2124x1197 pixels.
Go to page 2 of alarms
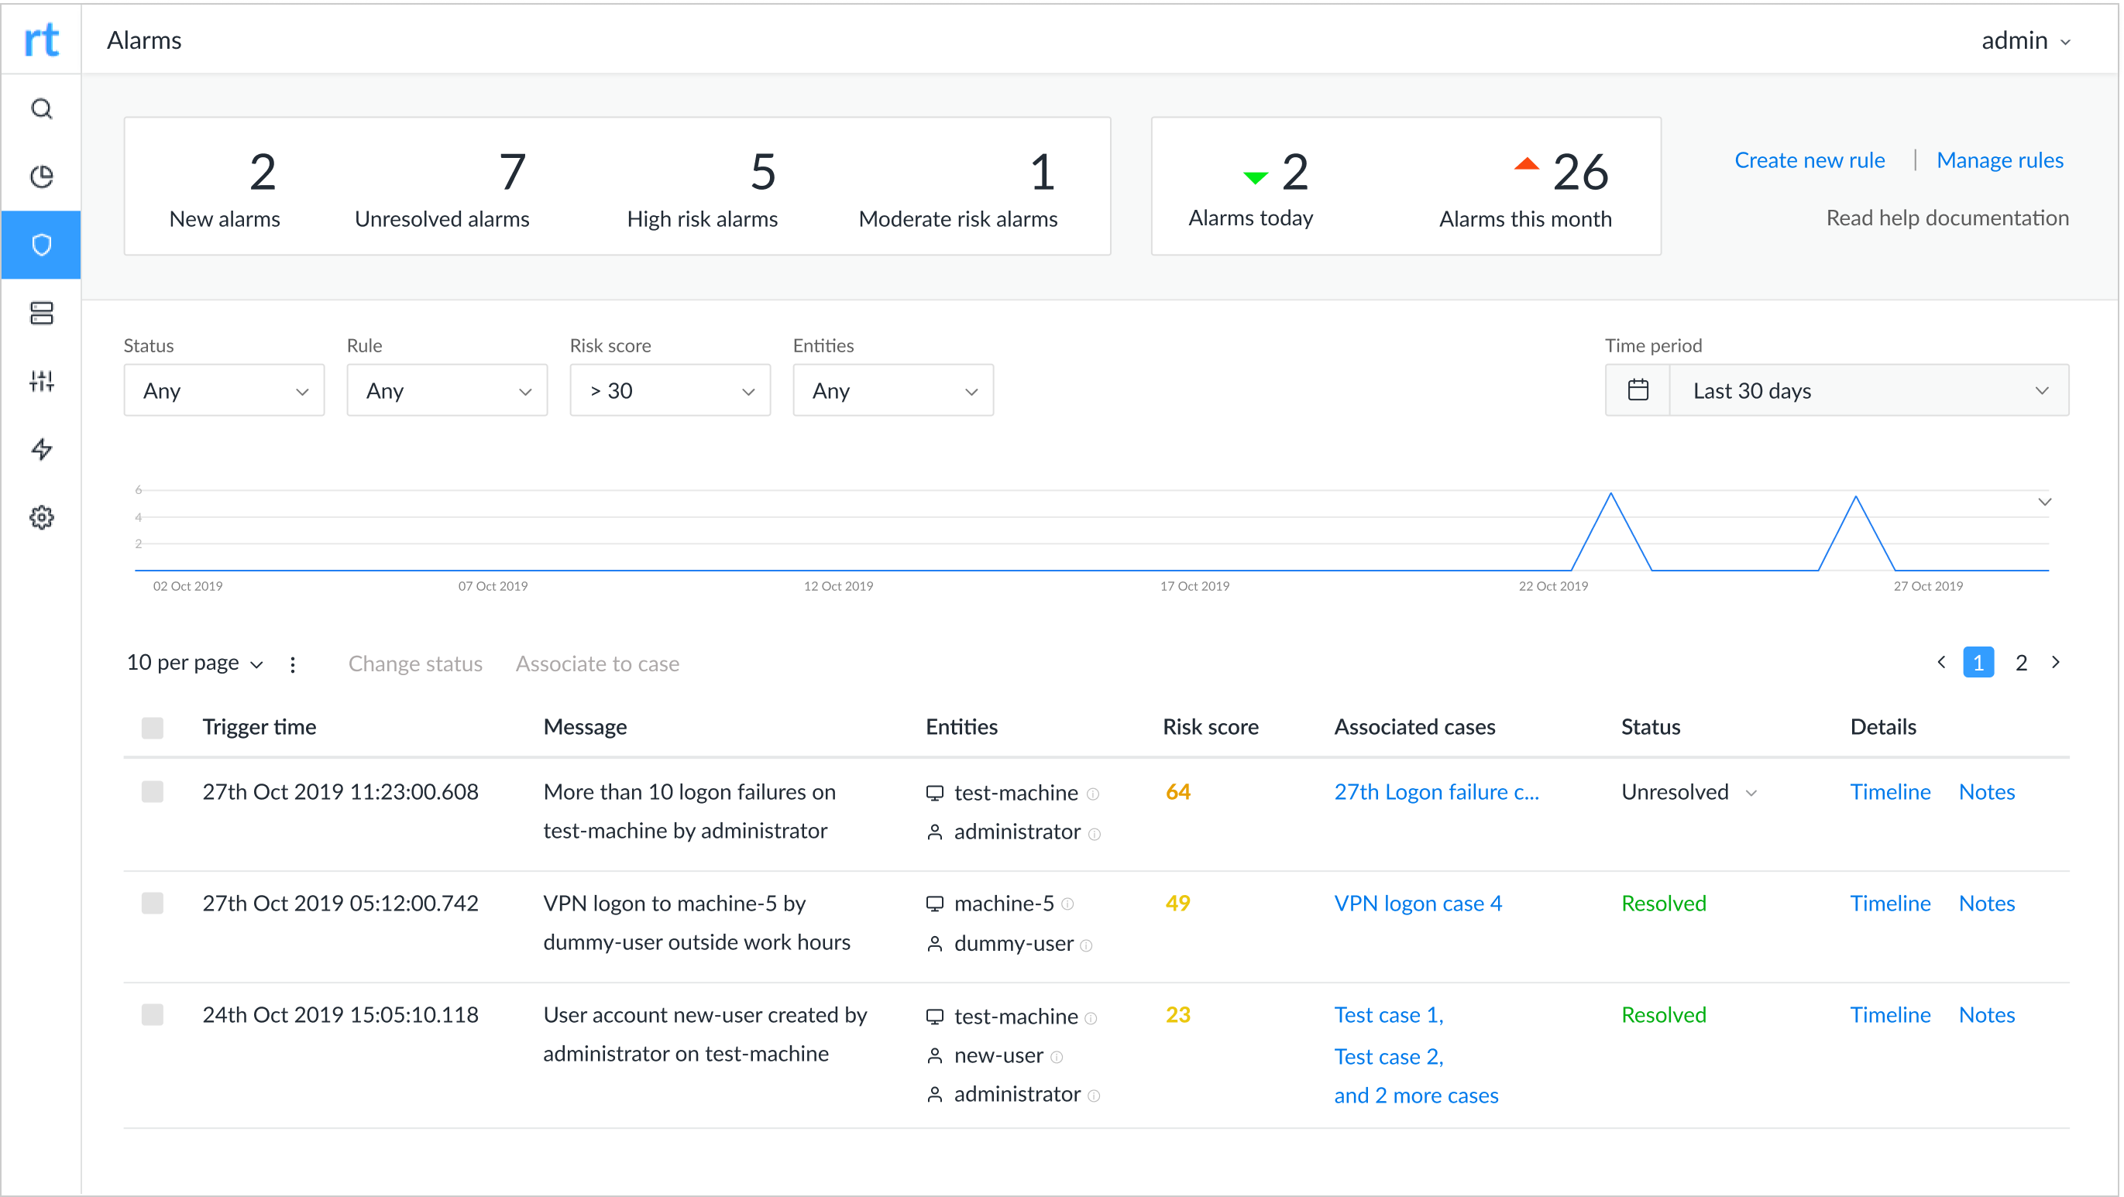click(2021, 663)
